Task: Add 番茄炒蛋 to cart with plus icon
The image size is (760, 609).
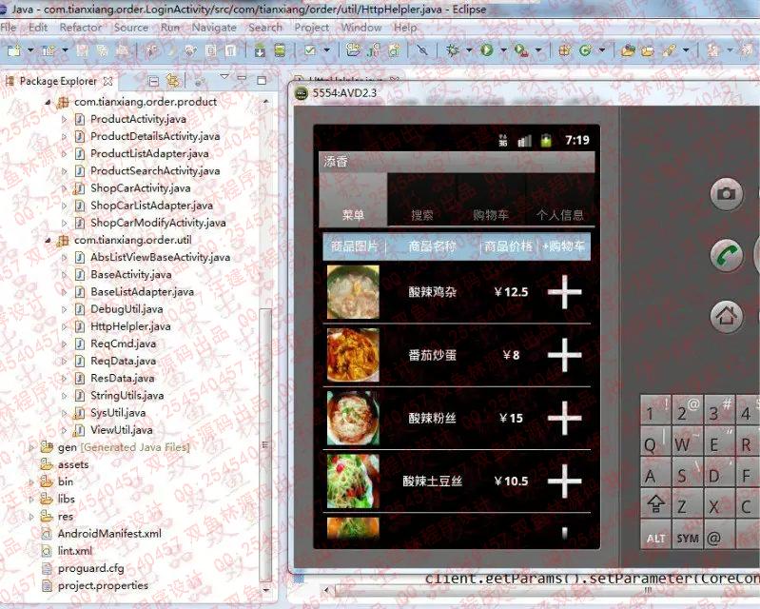Action: 565,355
